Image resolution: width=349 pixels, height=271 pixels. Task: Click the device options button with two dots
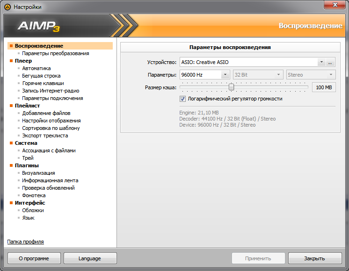coord(330,62)
